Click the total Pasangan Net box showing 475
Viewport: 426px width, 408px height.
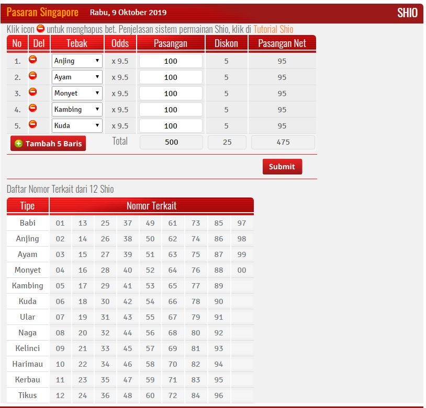point(283,142)
